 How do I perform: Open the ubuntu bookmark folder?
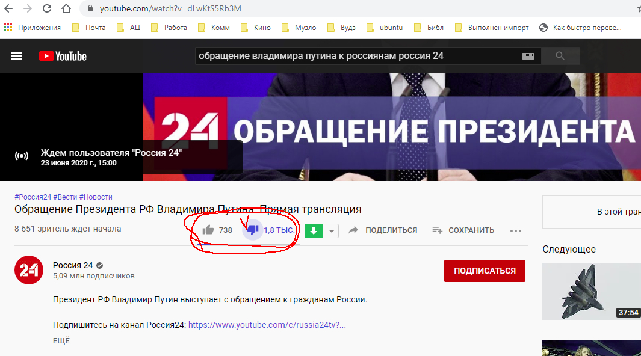(x=384, y=27)
